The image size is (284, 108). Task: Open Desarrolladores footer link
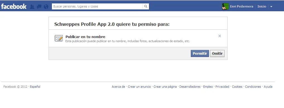(190, 87)
